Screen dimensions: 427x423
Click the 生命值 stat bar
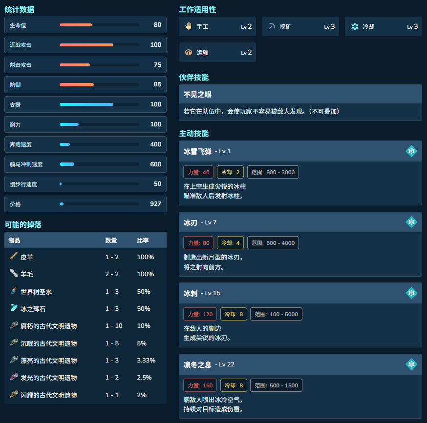point(99,25)
